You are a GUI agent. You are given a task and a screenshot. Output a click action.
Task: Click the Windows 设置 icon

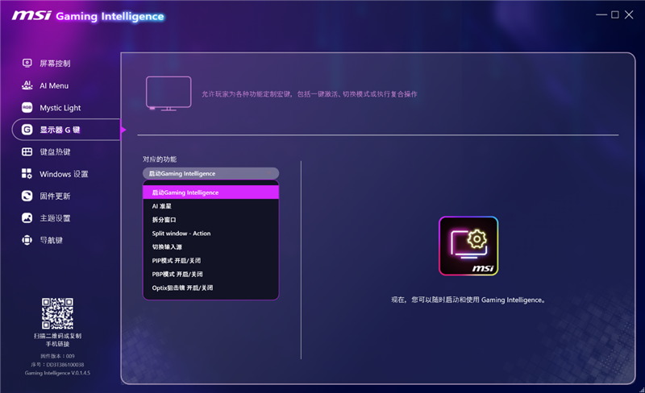pos(27,173)
